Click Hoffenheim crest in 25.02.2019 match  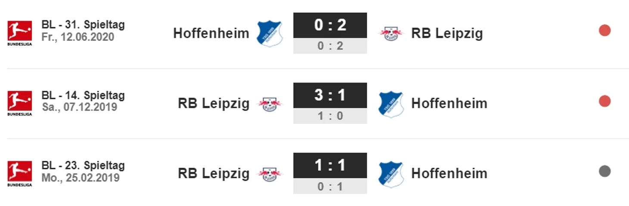pos(391,174)
